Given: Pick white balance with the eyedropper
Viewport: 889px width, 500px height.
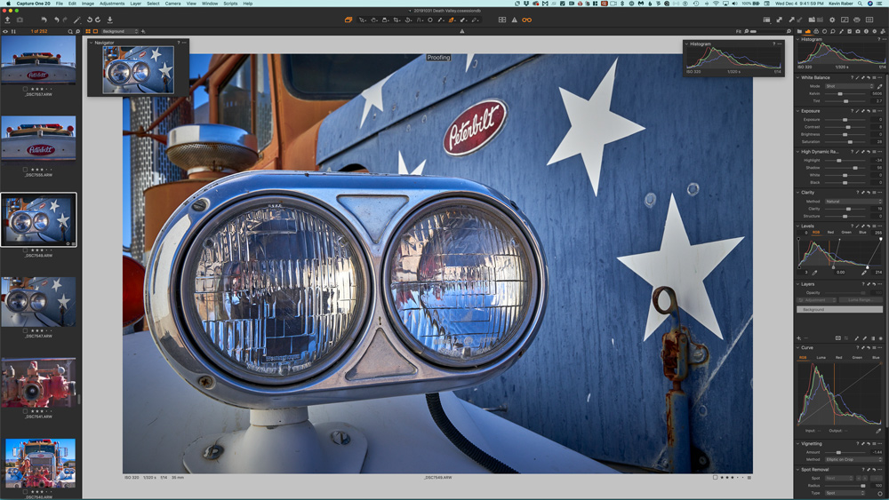Looking at the screenshot, I should (880, 86).
